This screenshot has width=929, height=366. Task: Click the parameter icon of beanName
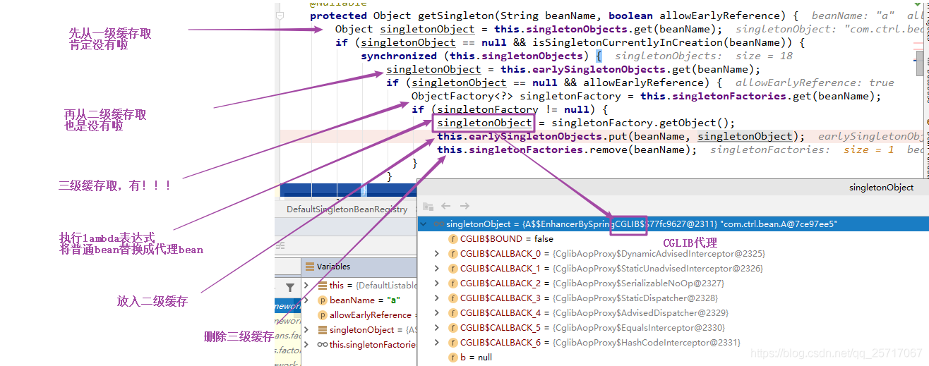point(322,300)
